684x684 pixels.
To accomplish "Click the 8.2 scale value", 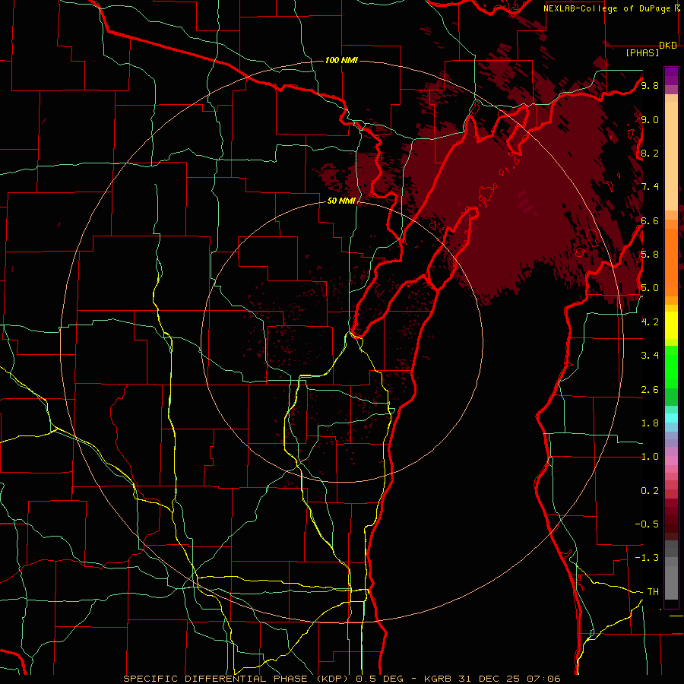I will pos(650,153).
